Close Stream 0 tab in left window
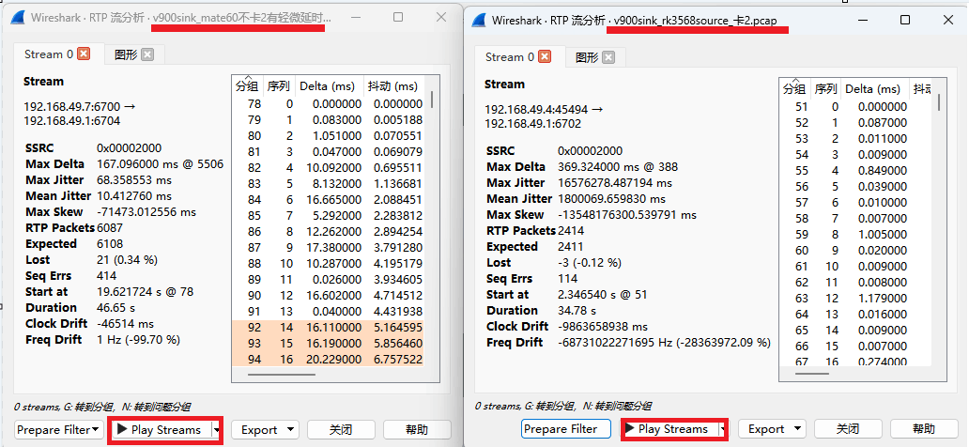969x447 pixels. pyautogui.click(x=84, y=54)
